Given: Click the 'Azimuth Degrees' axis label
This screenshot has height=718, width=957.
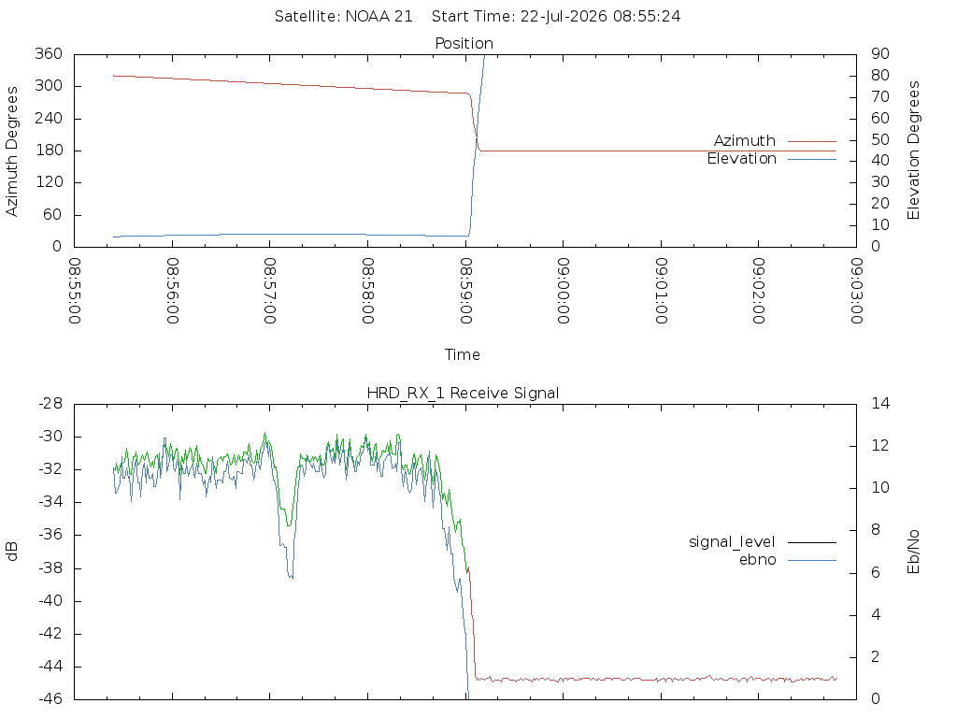Looking at the screenshot, I should [11, 151].
